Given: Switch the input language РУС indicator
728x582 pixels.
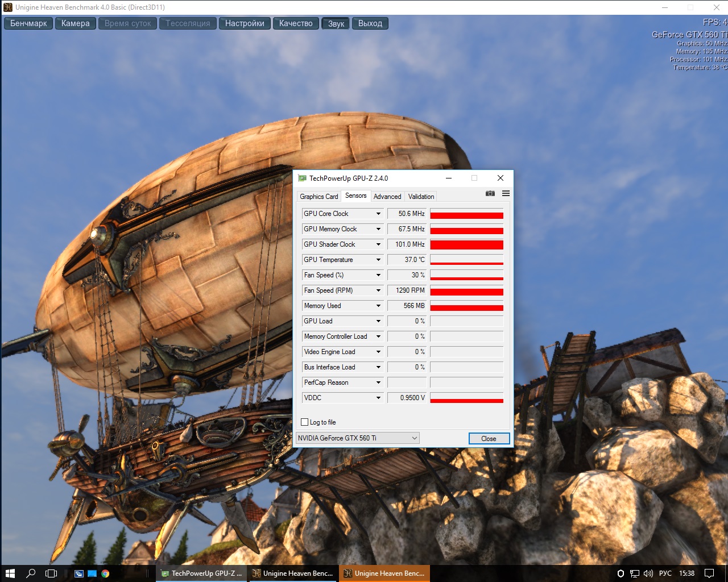Looking at the screenshot, I should (x=665, y=573).
